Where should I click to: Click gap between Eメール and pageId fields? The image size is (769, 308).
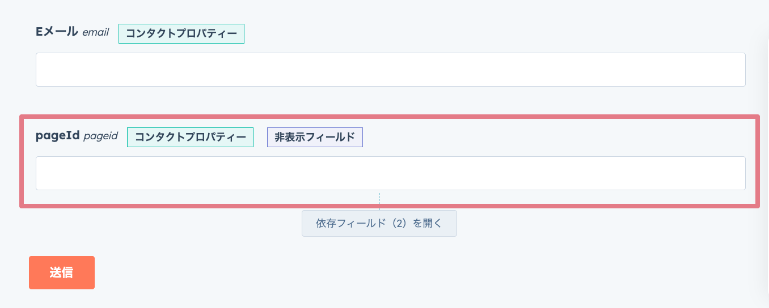point(390,100)
